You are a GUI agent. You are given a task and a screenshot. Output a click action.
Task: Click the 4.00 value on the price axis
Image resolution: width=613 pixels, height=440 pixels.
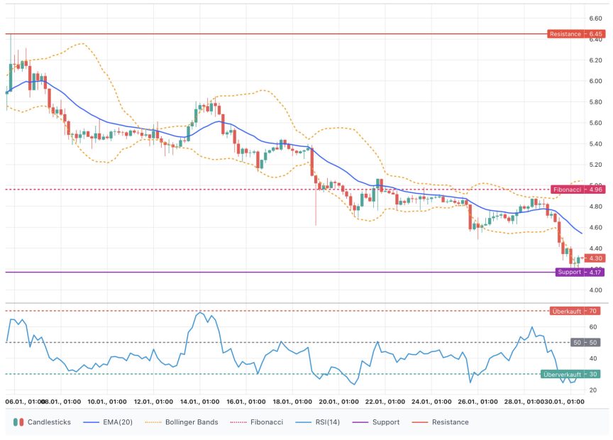pos(595,290)
